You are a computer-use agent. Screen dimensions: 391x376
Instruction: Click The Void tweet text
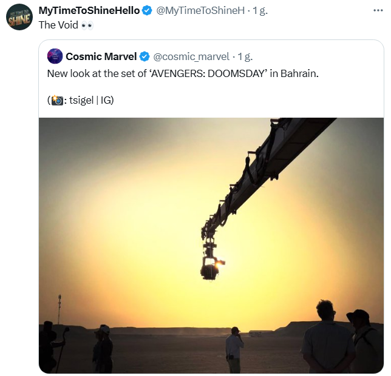(x=58, y=25)
